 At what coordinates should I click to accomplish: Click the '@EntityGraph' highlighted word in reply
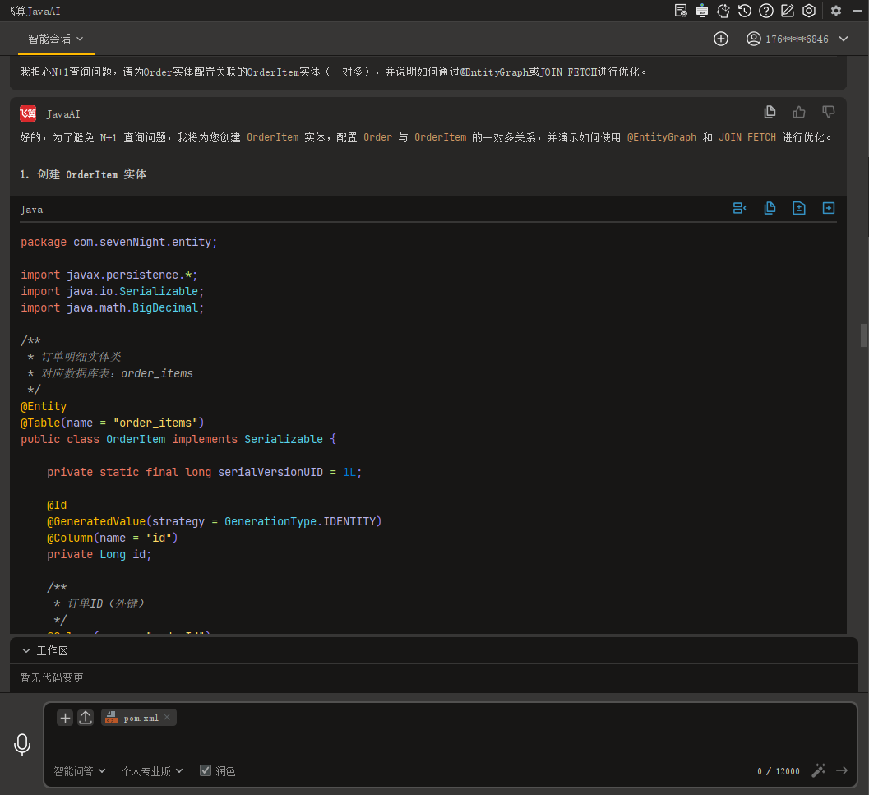[661, 137]
